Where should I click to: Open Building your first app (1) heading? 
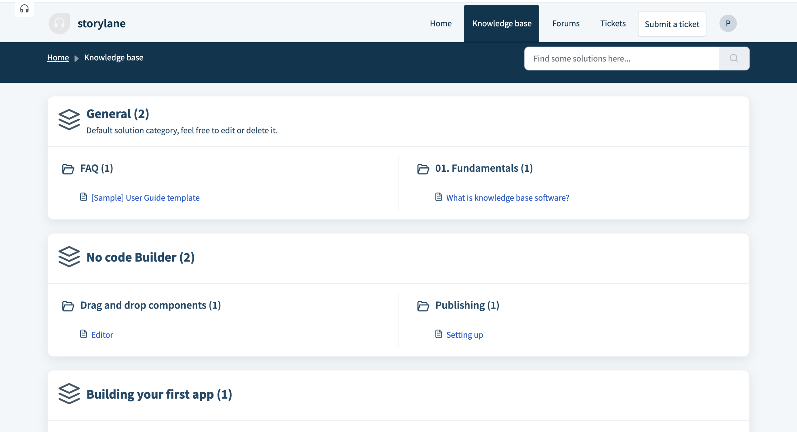(159, 394)
